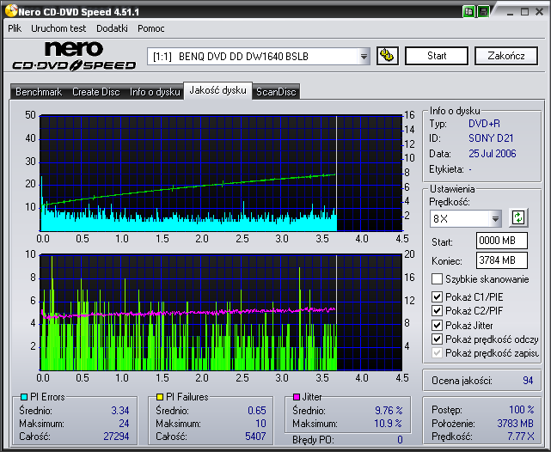Click the Jitter average 9.76 %
The image size is (551, 452).
coord(389,411)
